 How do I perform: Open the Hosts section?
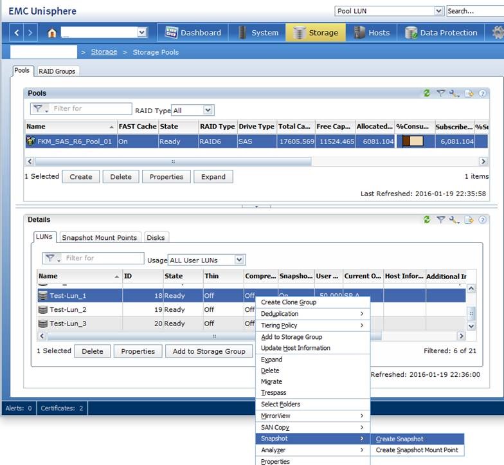[372, 32]
